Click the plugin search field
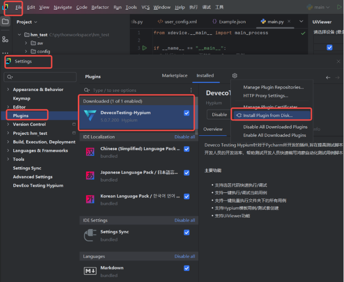The image size is (344, 282). coord(136,90)
